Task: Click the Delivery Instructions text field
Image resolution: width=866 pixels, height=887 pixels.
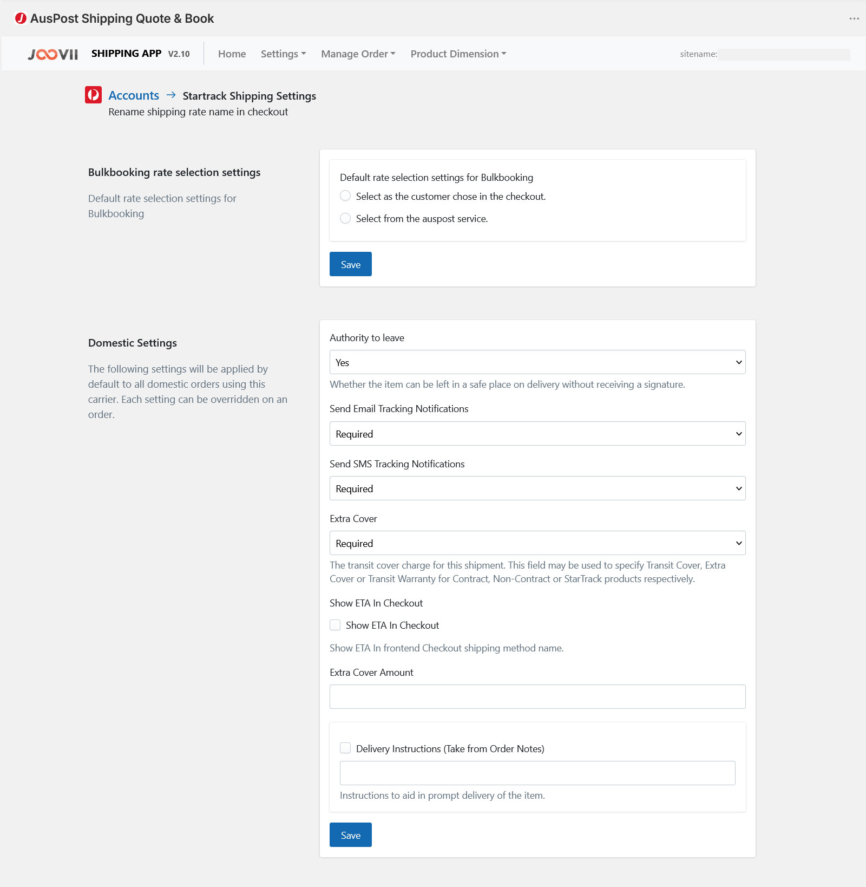Action: [x=537, y=773]
